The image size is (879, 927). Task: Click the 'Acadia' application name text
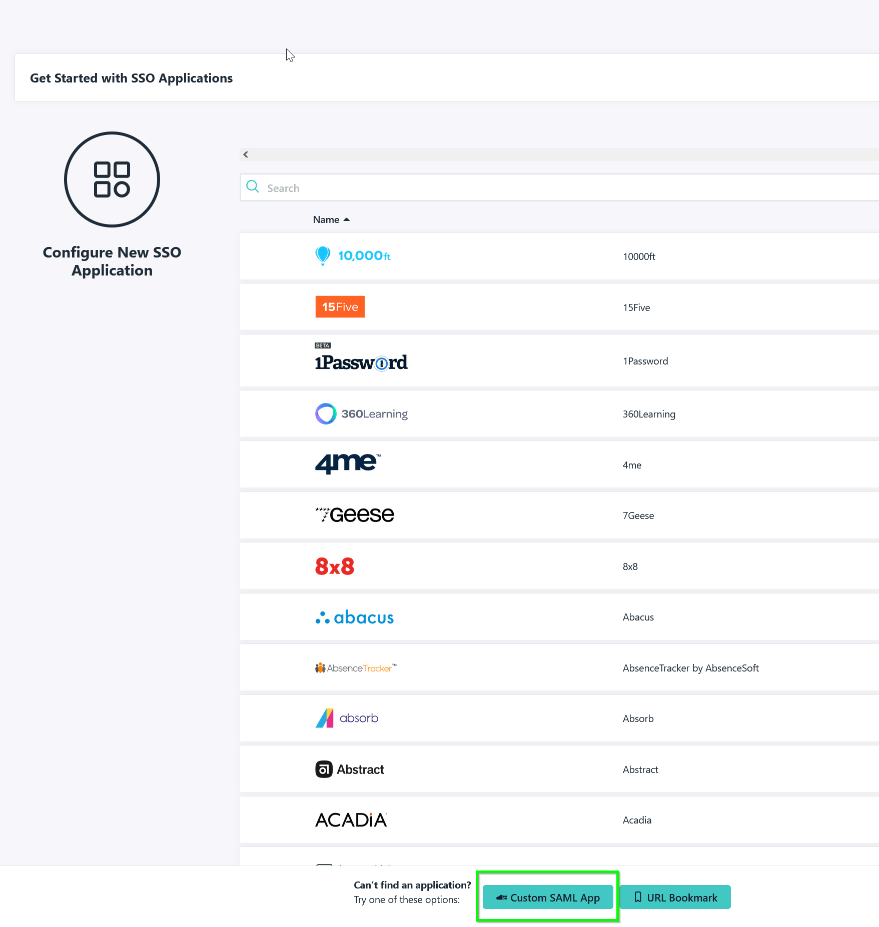(637, 820)
